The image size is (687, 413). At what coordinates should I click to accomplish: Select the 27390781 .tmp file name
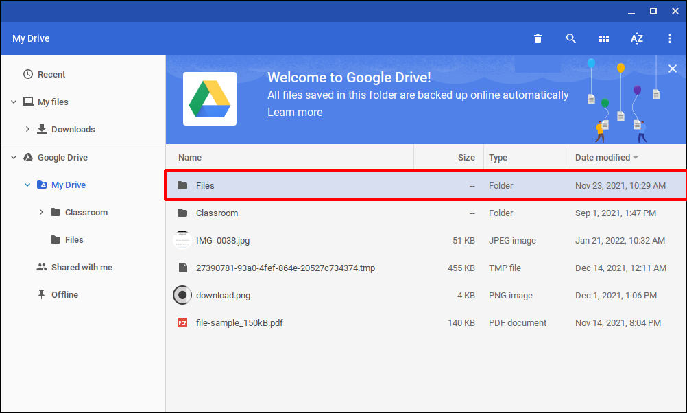tap(285, 268)
